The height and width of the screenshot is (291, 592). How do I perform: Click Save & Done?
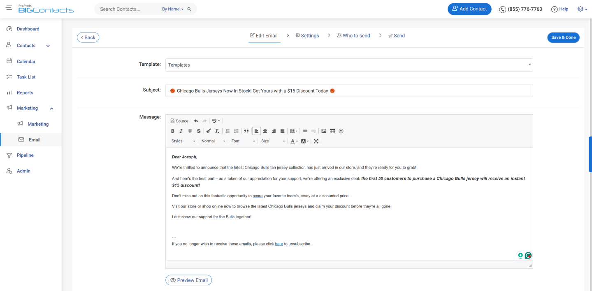coord(563,37)
